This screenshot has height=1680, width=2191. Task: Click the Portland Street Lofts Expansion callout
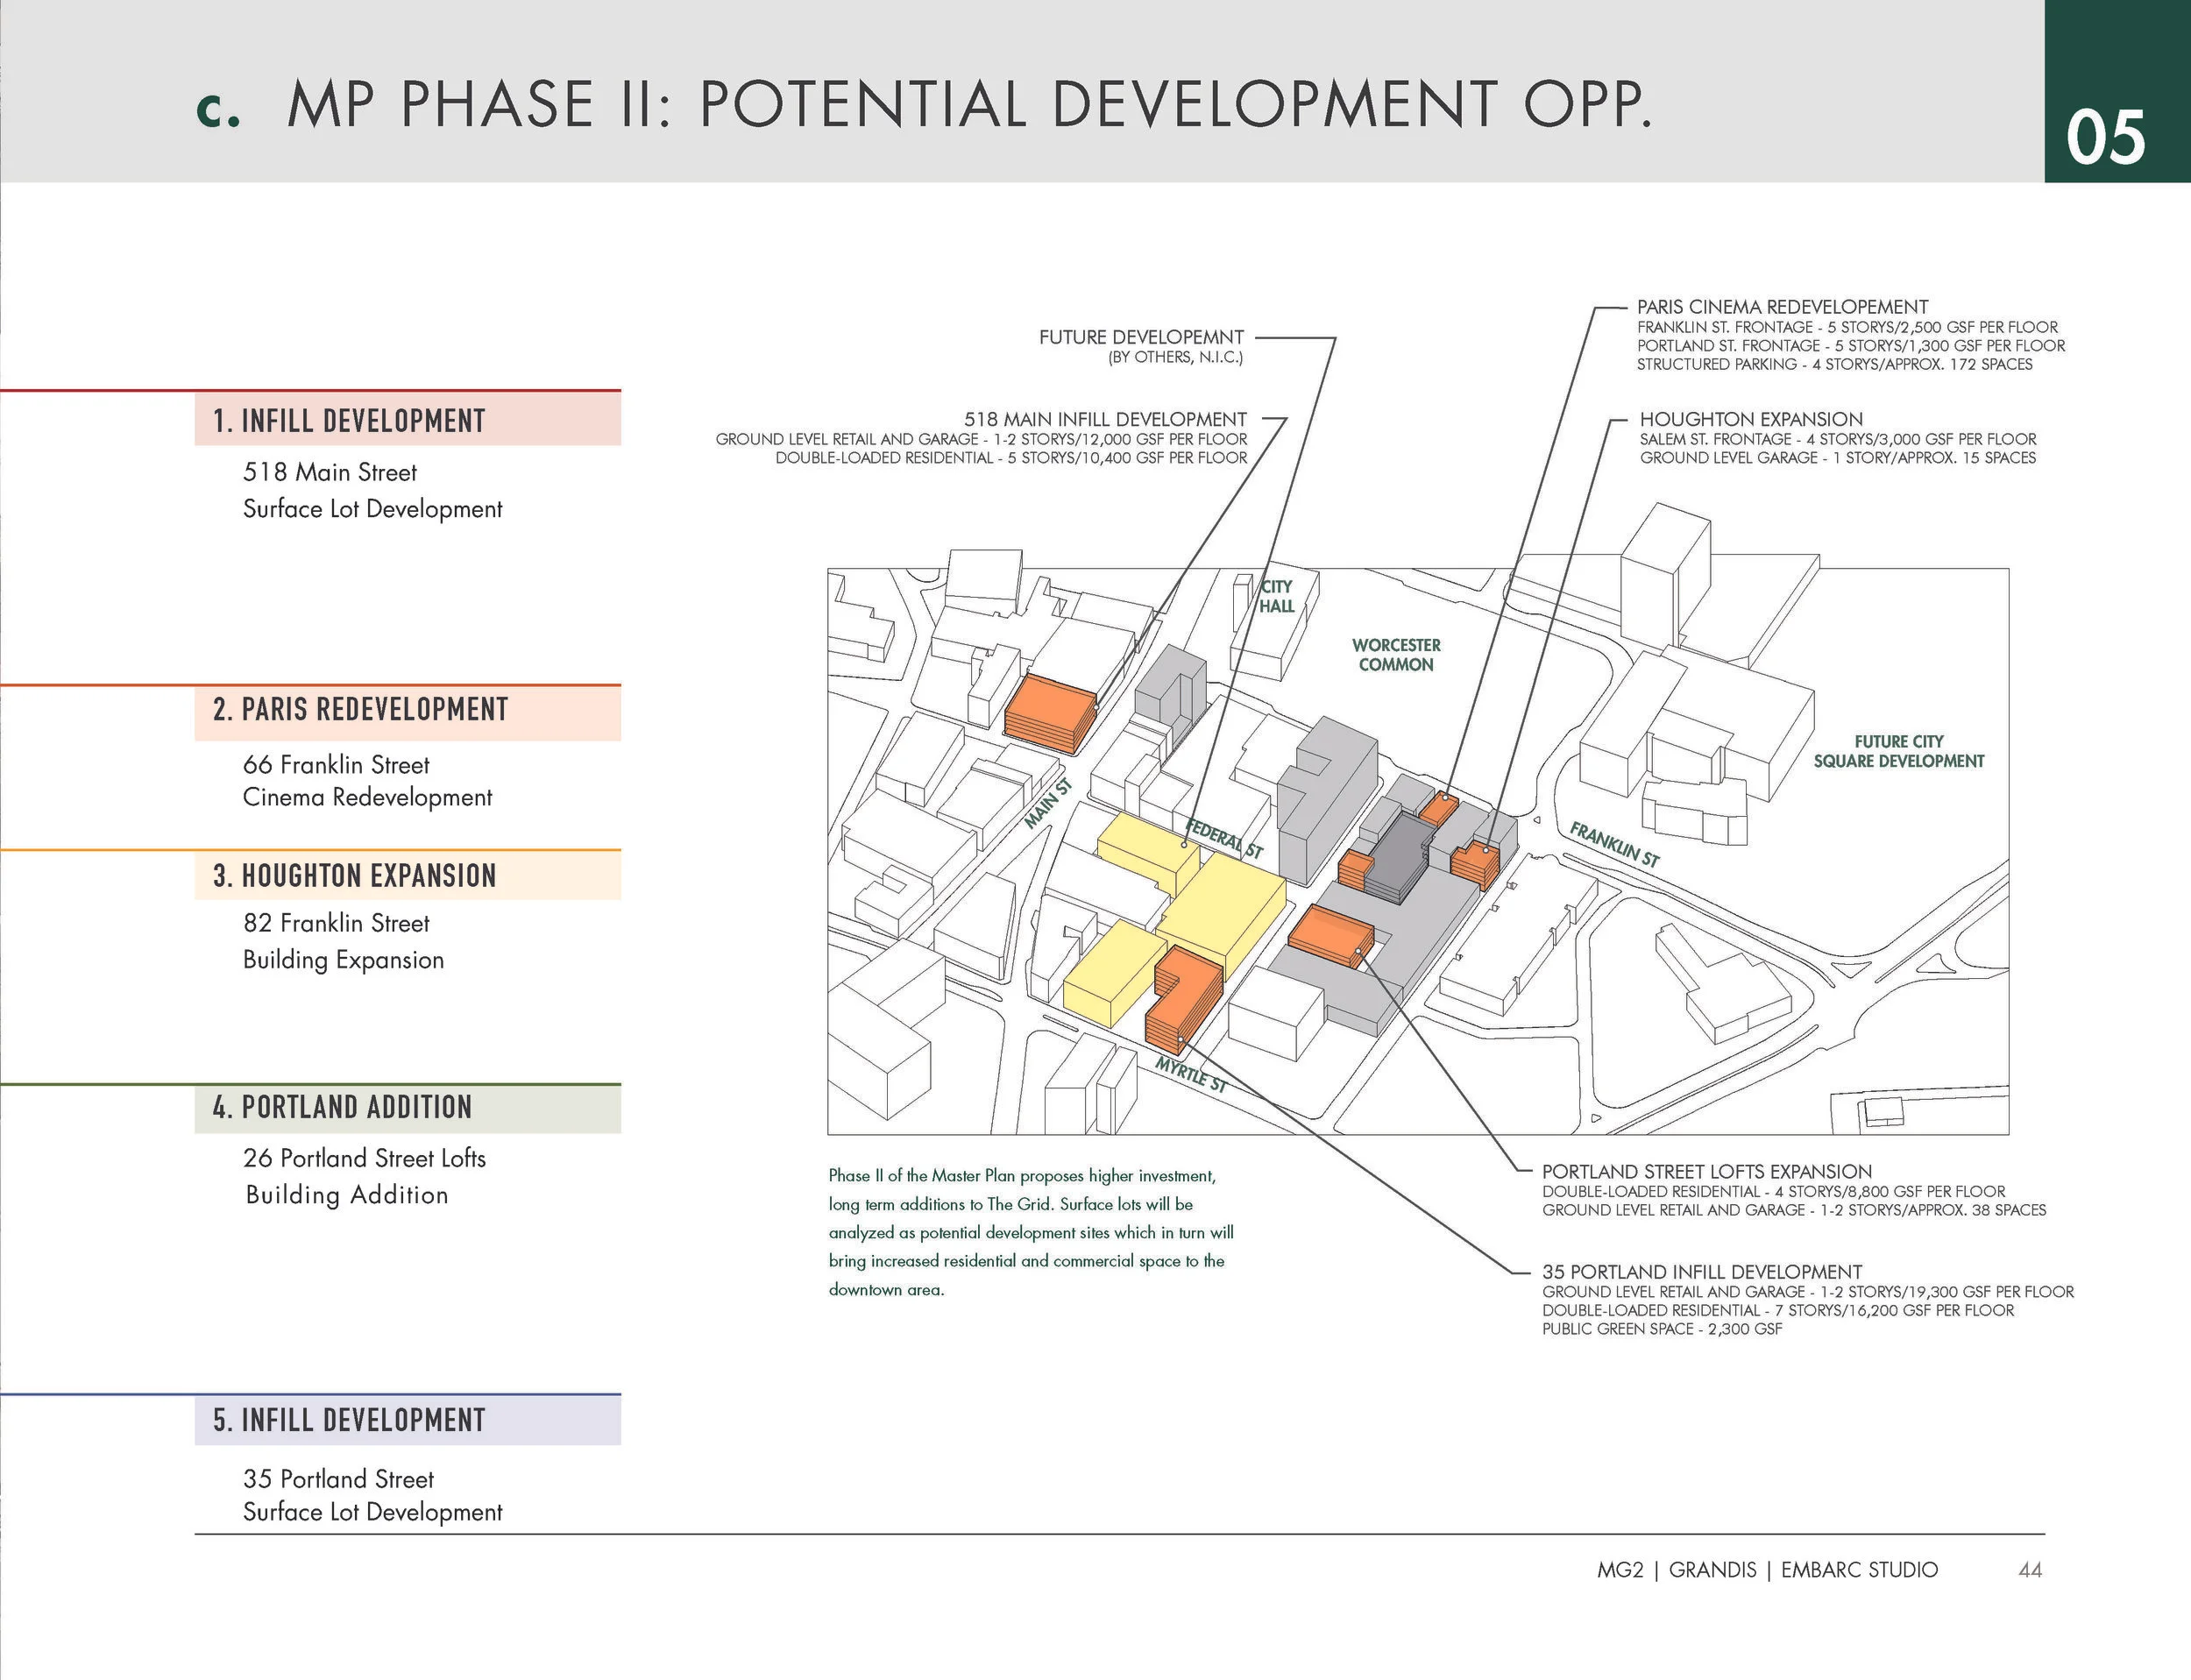[1706, 1171]
